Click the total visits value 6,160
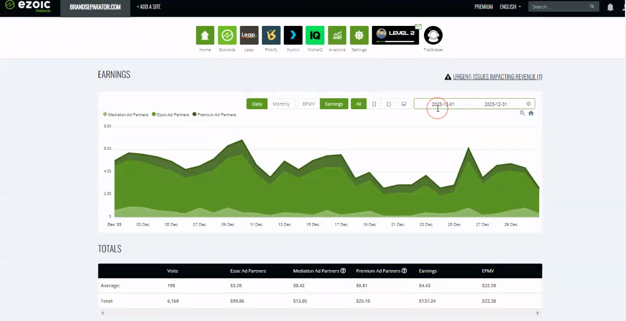 point(173,301)
